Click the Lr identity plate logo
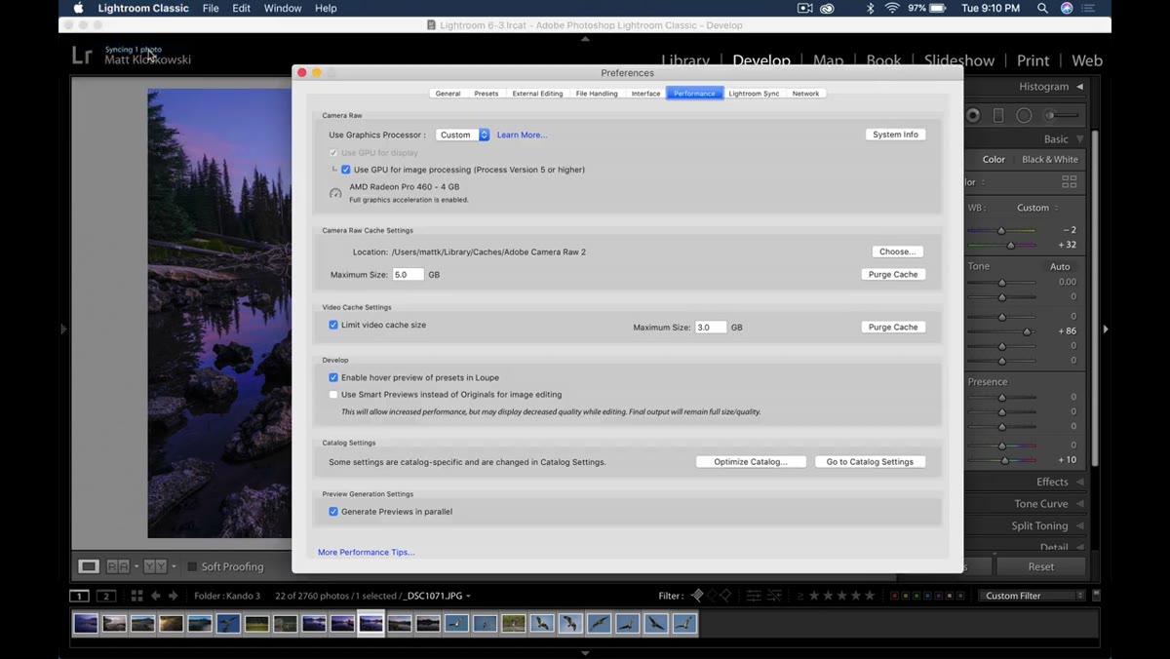 [83, 56]
